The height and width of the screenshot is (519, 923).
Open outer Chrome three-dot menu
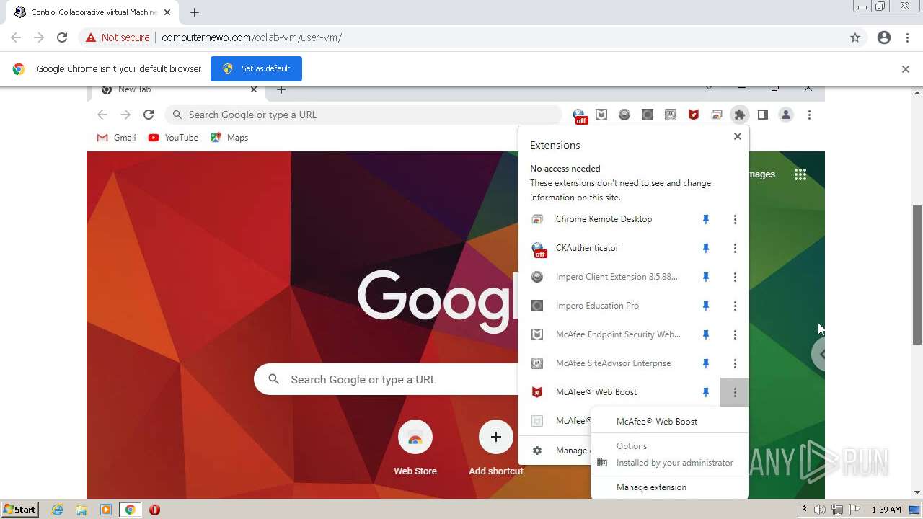point(907,37)
